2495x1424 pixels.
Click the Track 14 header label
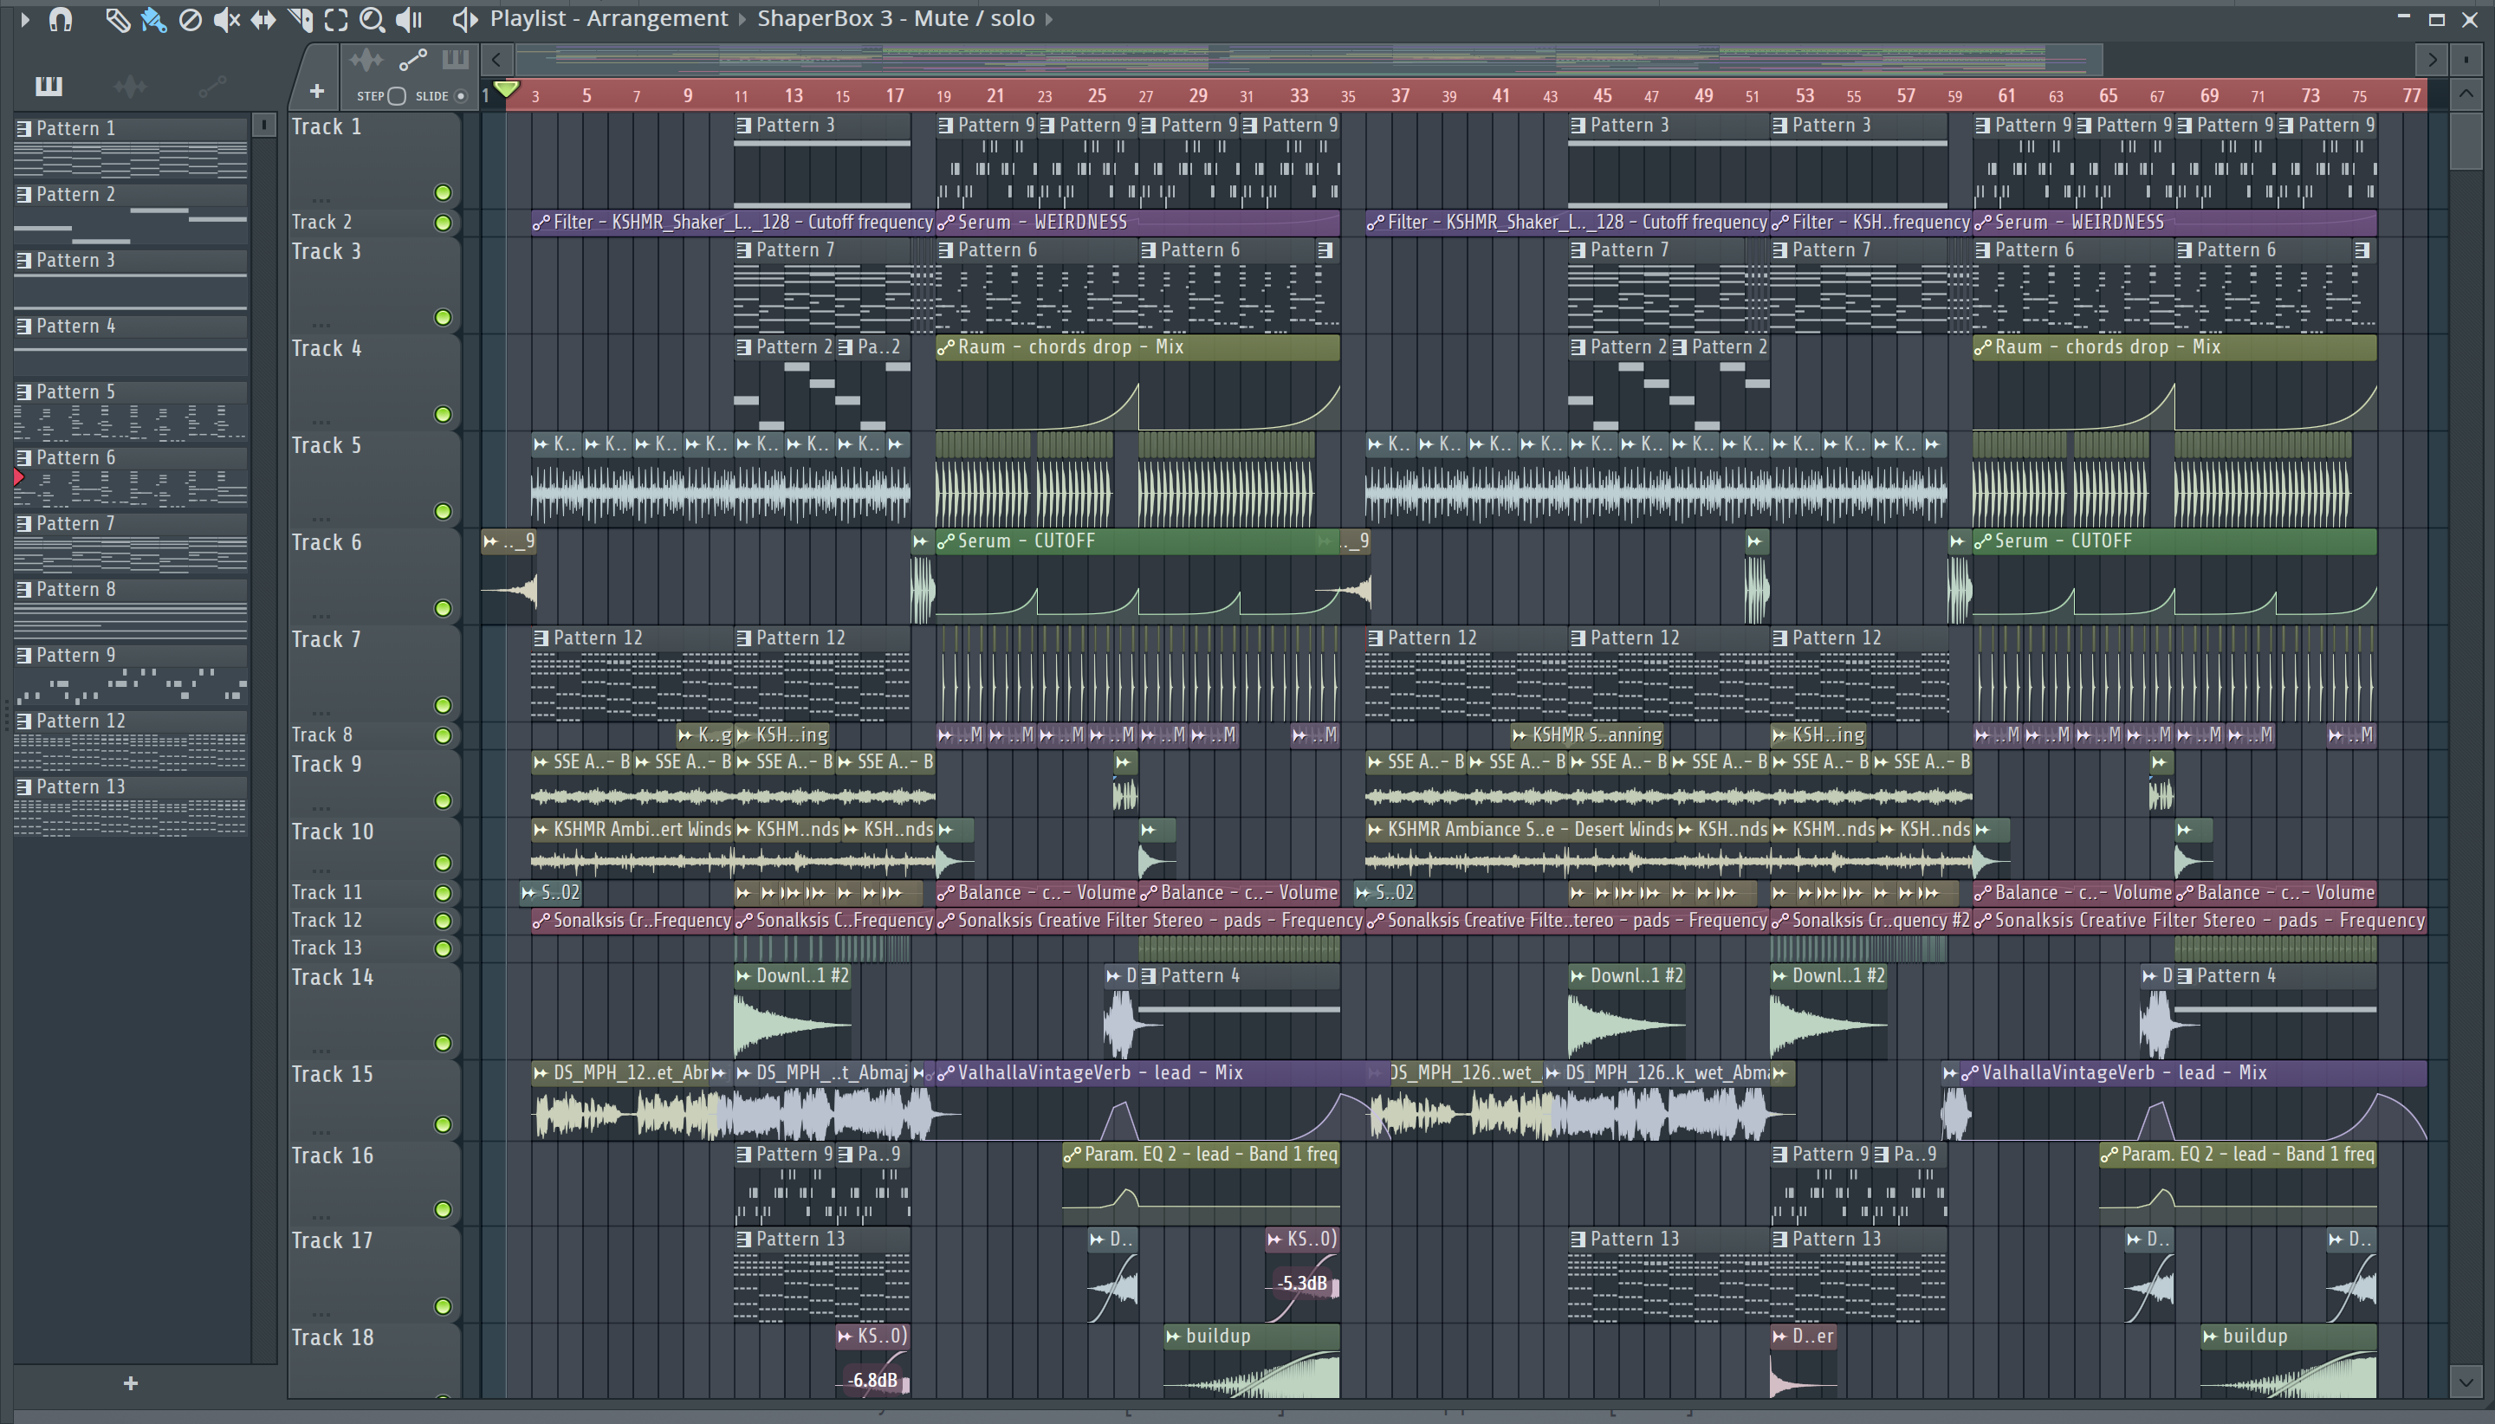[x=333, y=977]
